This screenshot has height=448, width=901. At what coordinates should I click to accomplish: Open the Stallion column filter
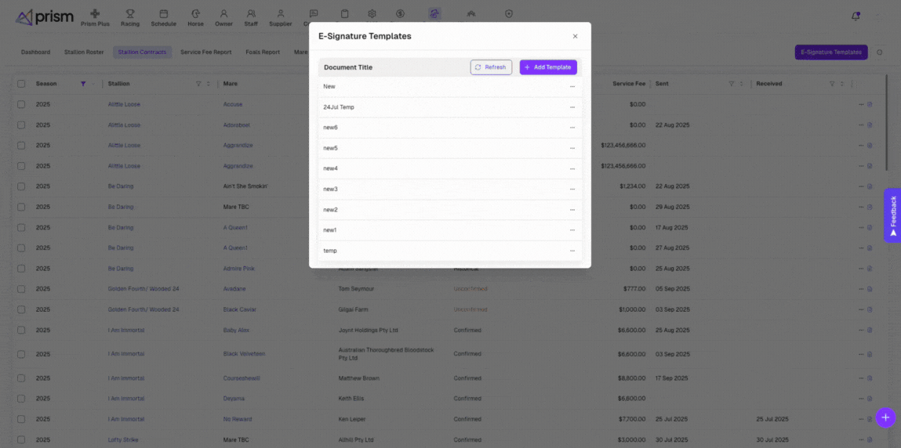[x=198, y=84]
